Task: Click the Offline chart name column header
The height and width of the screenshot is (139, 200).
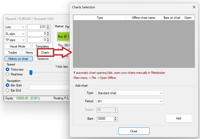Action: (x=143, y=18)
